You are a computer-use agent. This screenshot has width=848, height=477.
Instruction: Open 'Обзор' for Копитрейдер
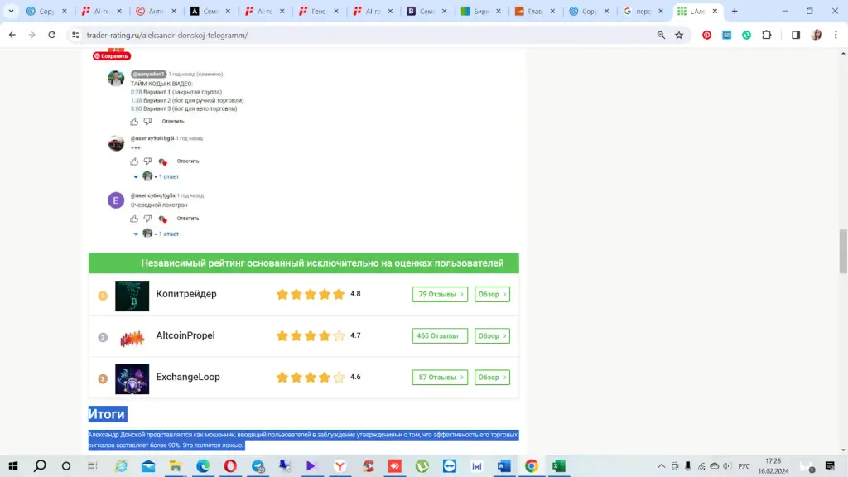pos(492,294)
